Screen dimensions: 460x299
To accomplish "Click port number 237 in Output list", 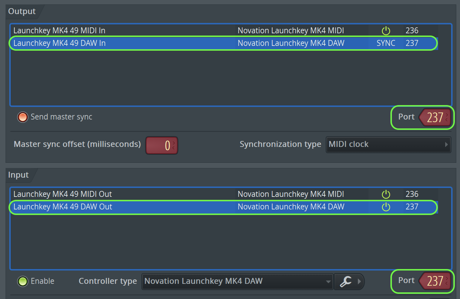I will click(x=412, y=43).
